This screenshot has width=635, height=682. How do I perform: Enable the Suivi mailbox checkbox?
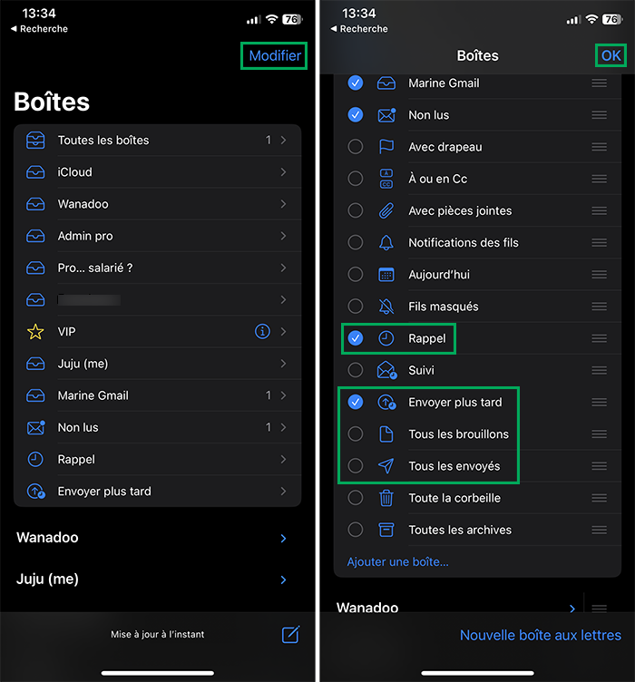(356, 370)
